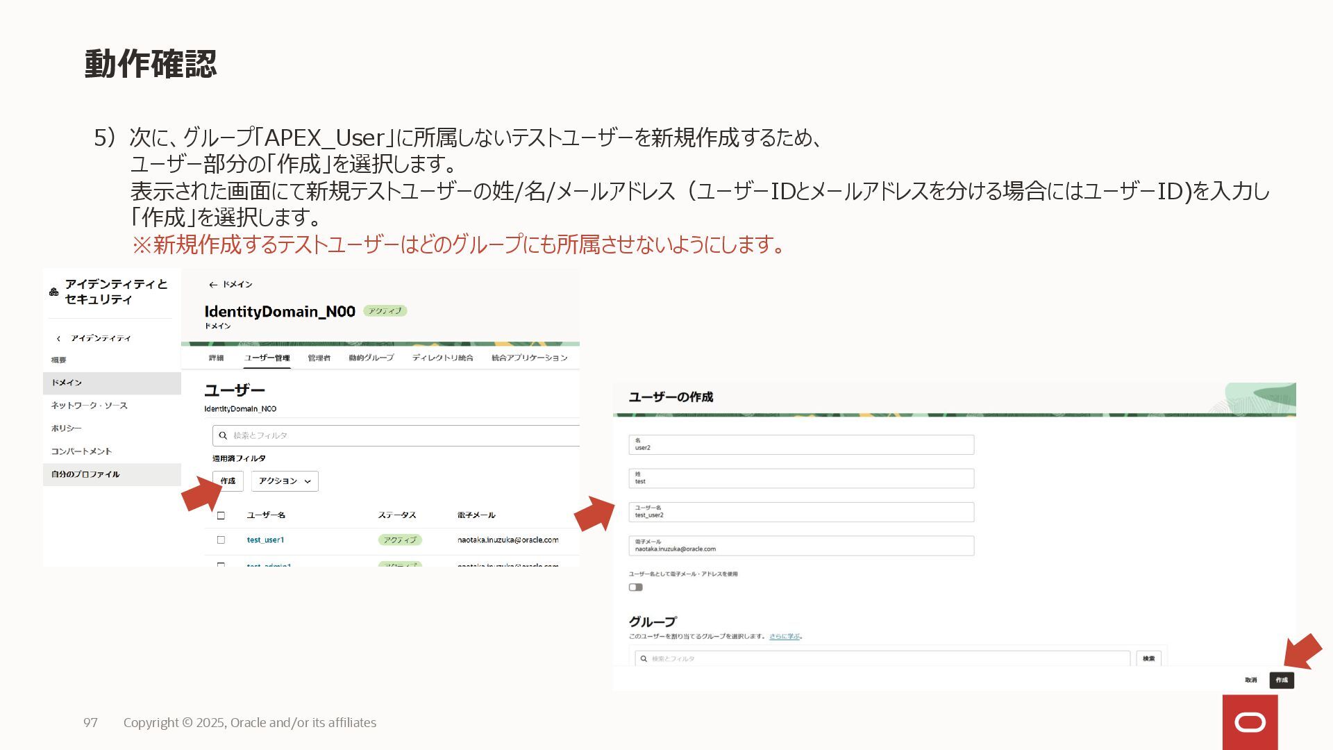Open 自分のプロファイル in the sidebar

pyautogui.click(x=112, y=474)
